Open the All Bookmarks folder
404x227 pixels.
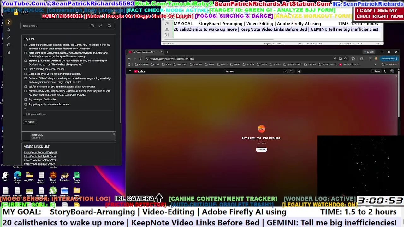click(389, 65)
